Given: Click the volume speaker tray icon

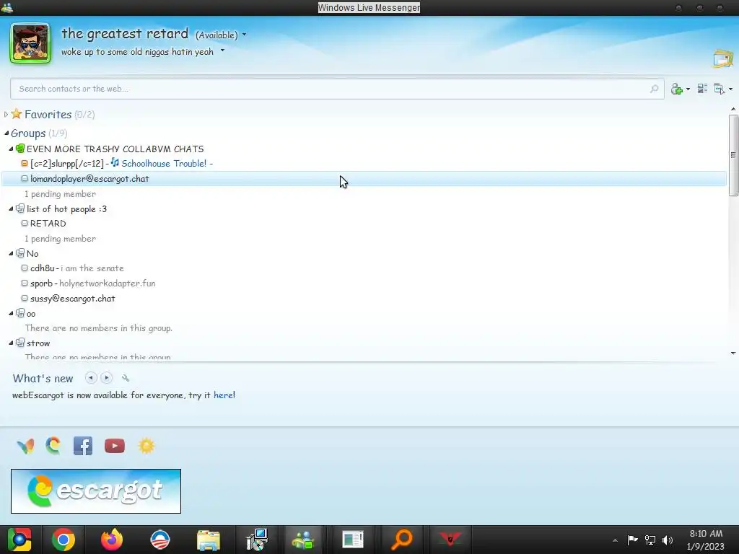Looking at the screenshot, I should [x=668, y=540].
